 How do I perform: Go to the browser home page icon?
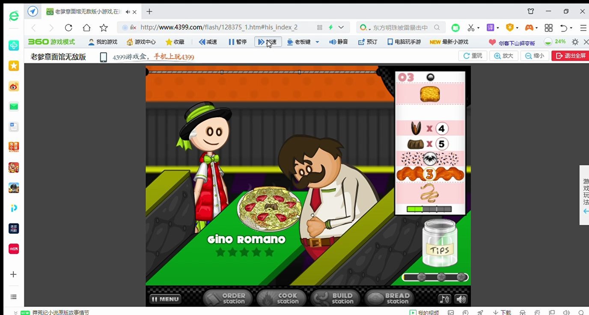tap(86, 28)
